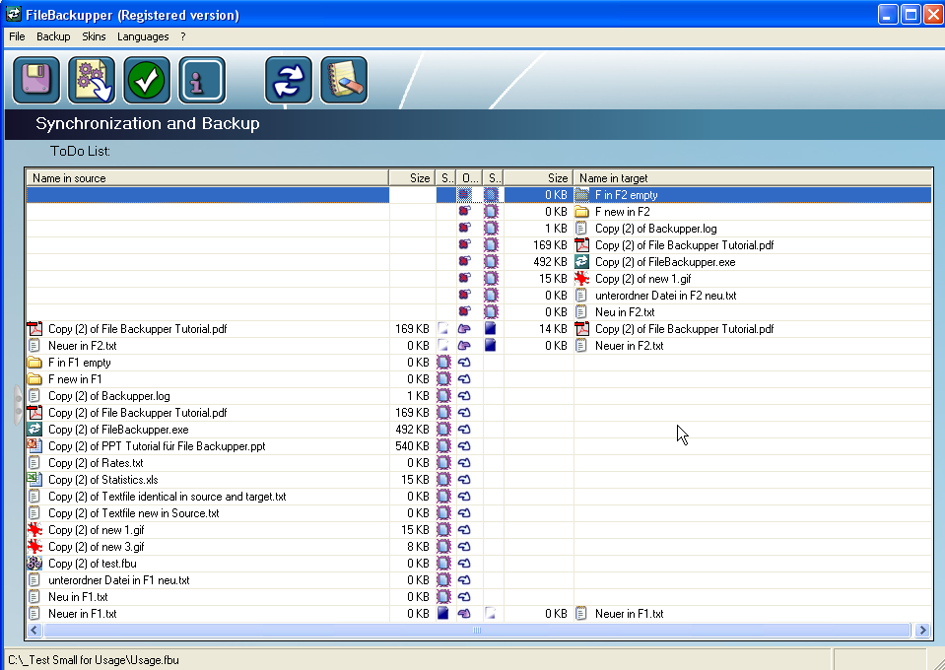
Task: Click source status icon in 'Copy (2) of new 3.gif' row
Action: pos(443,547)
